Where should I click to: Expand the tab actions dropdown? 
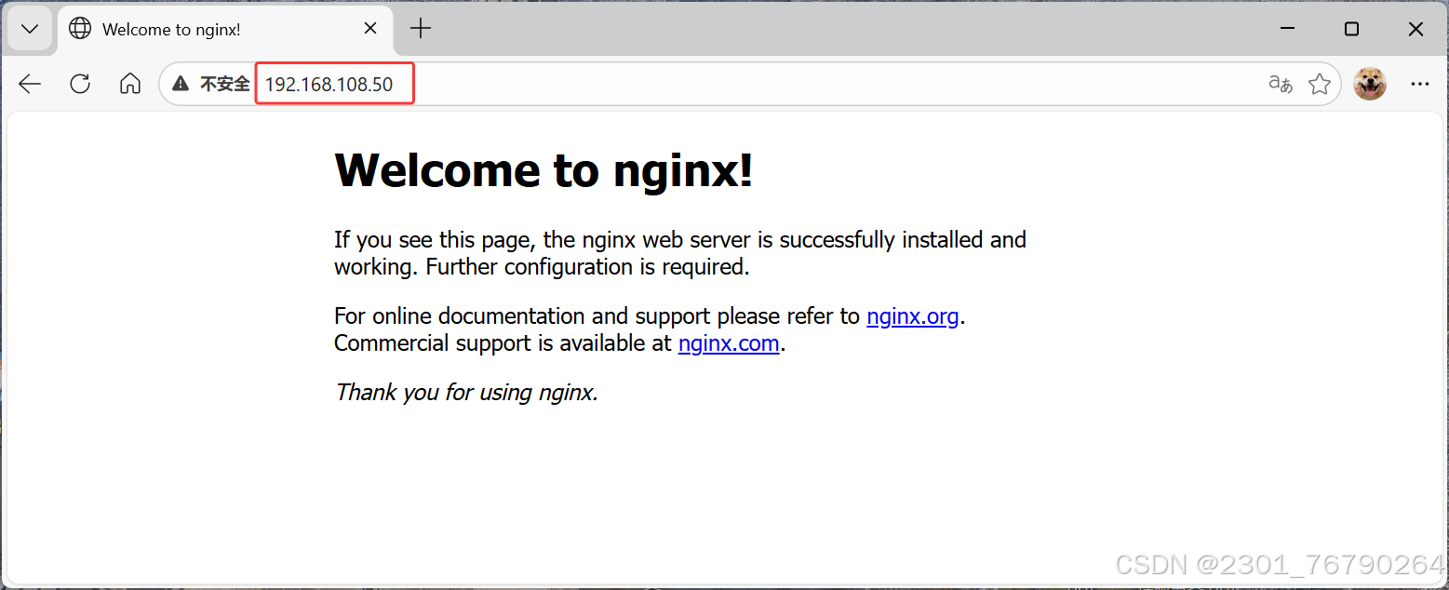coord(30,29)
